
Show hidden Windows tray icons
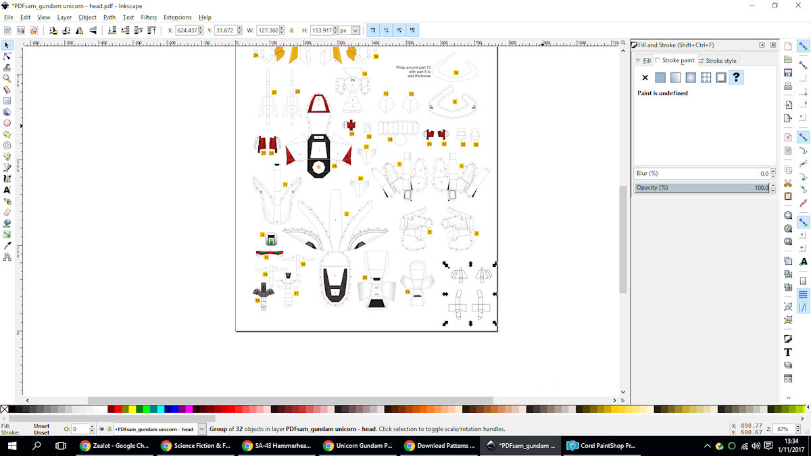click(708, 446)
